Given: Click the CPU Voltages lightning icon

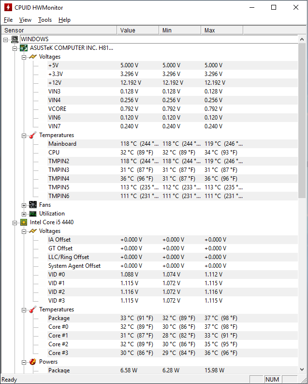Looking at the screenshot, I should point(33,231).
